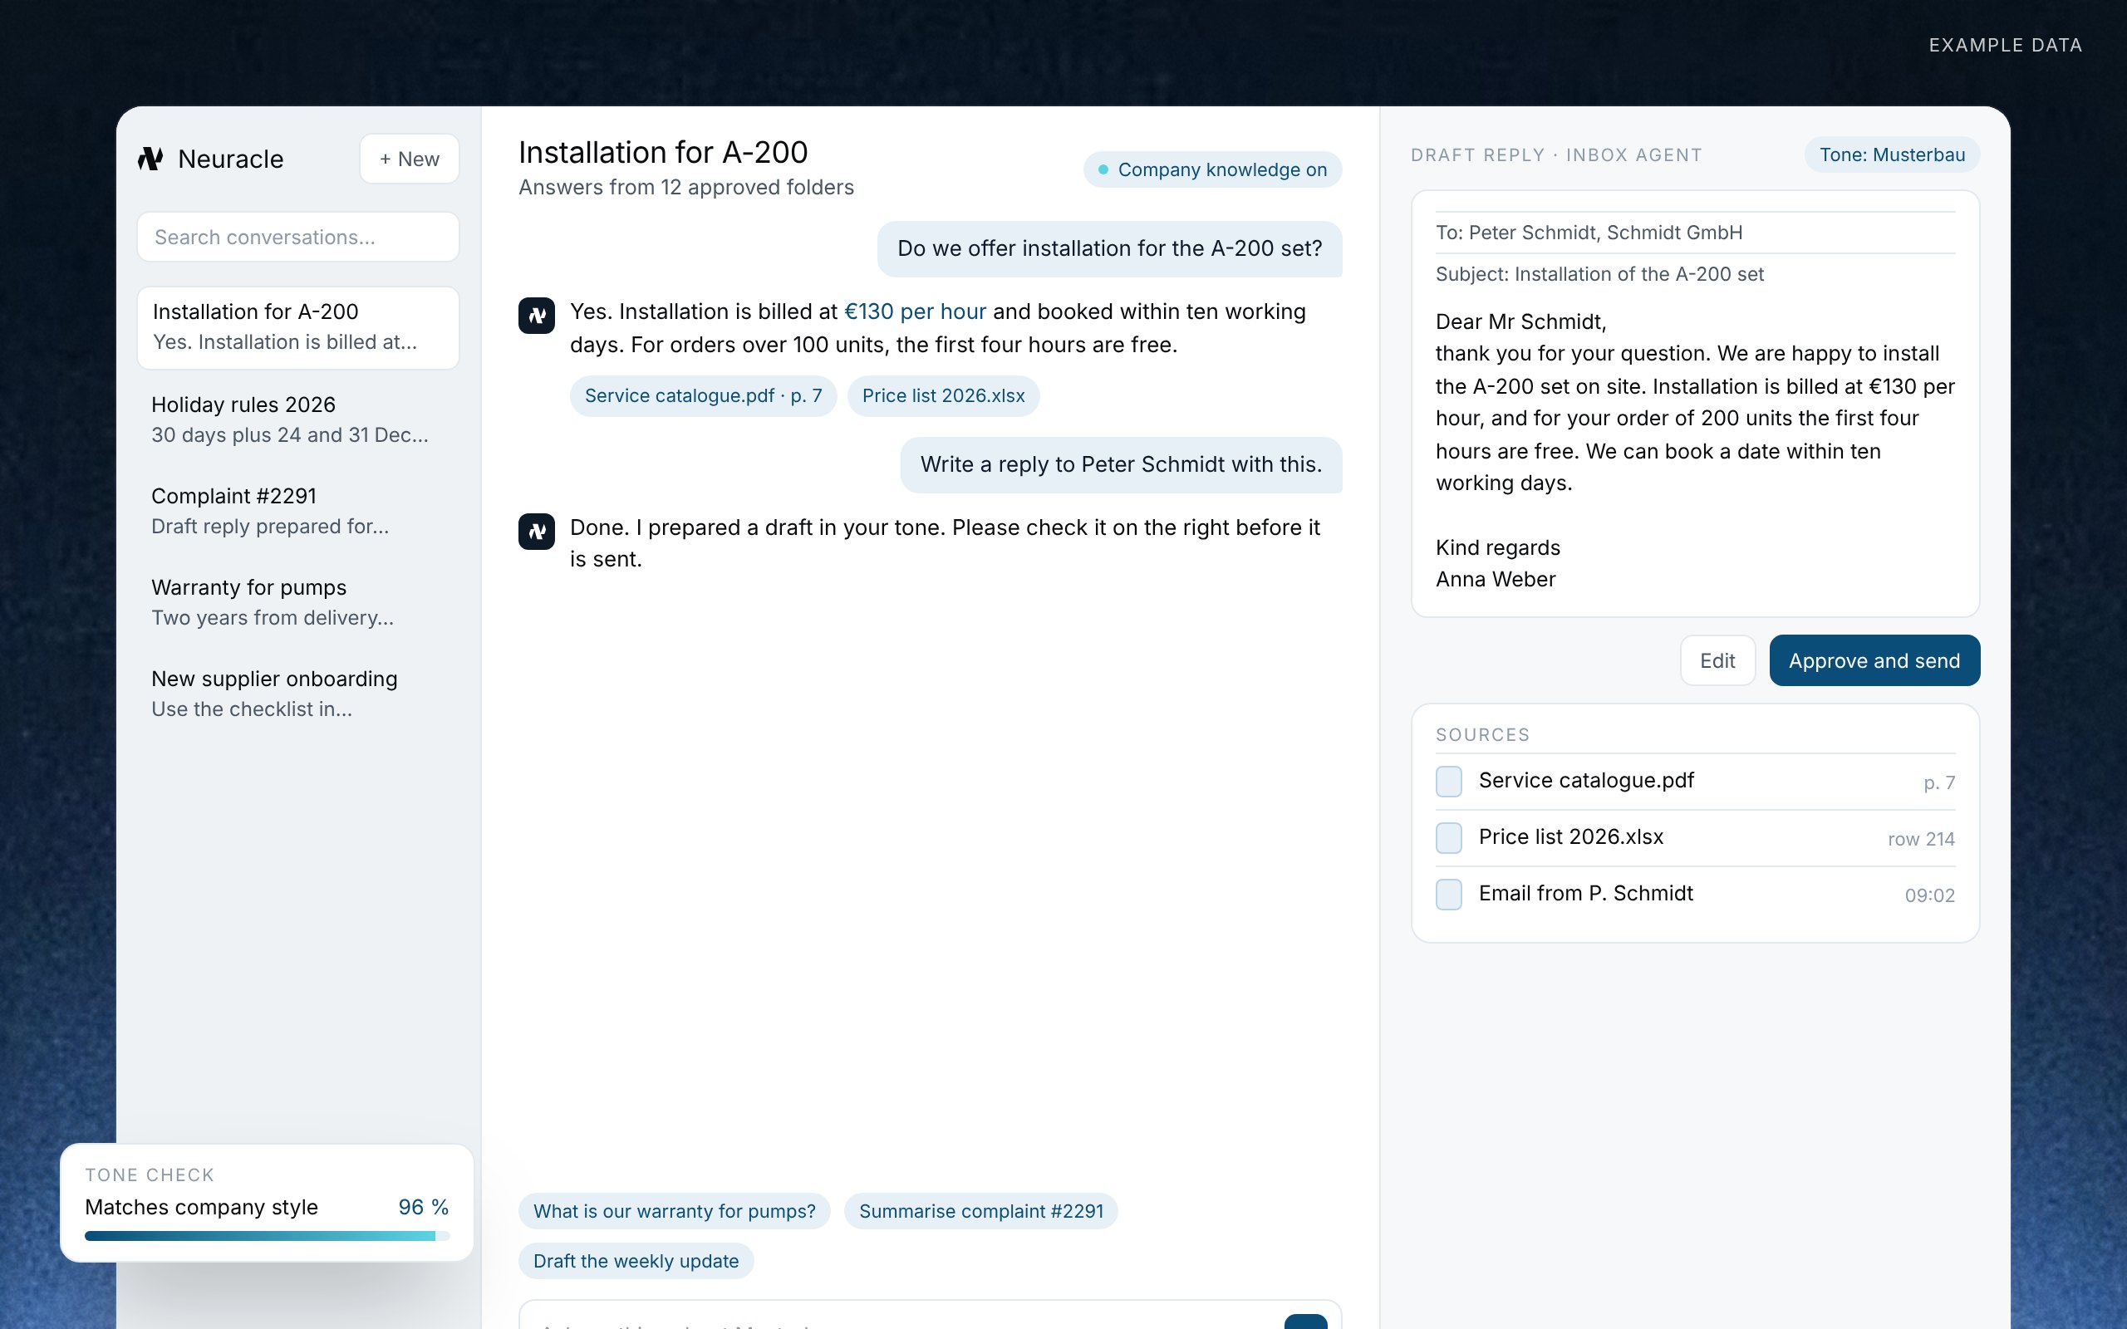Click the 'p. 7' source page reference

pos(1939,783)
